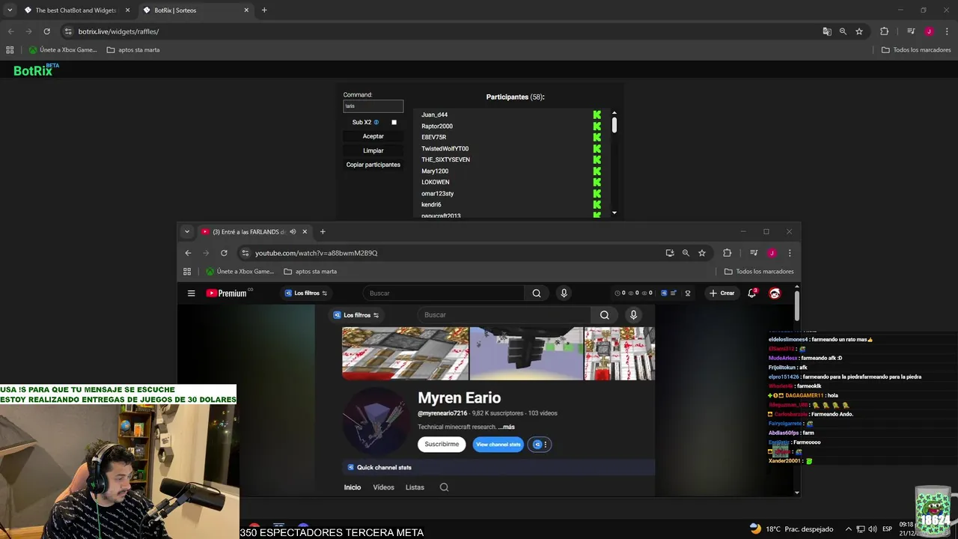The height and width of the screenshot is (539, 958).
Task: Click participants list scrollbar thumb
Action: pos(614,125)
